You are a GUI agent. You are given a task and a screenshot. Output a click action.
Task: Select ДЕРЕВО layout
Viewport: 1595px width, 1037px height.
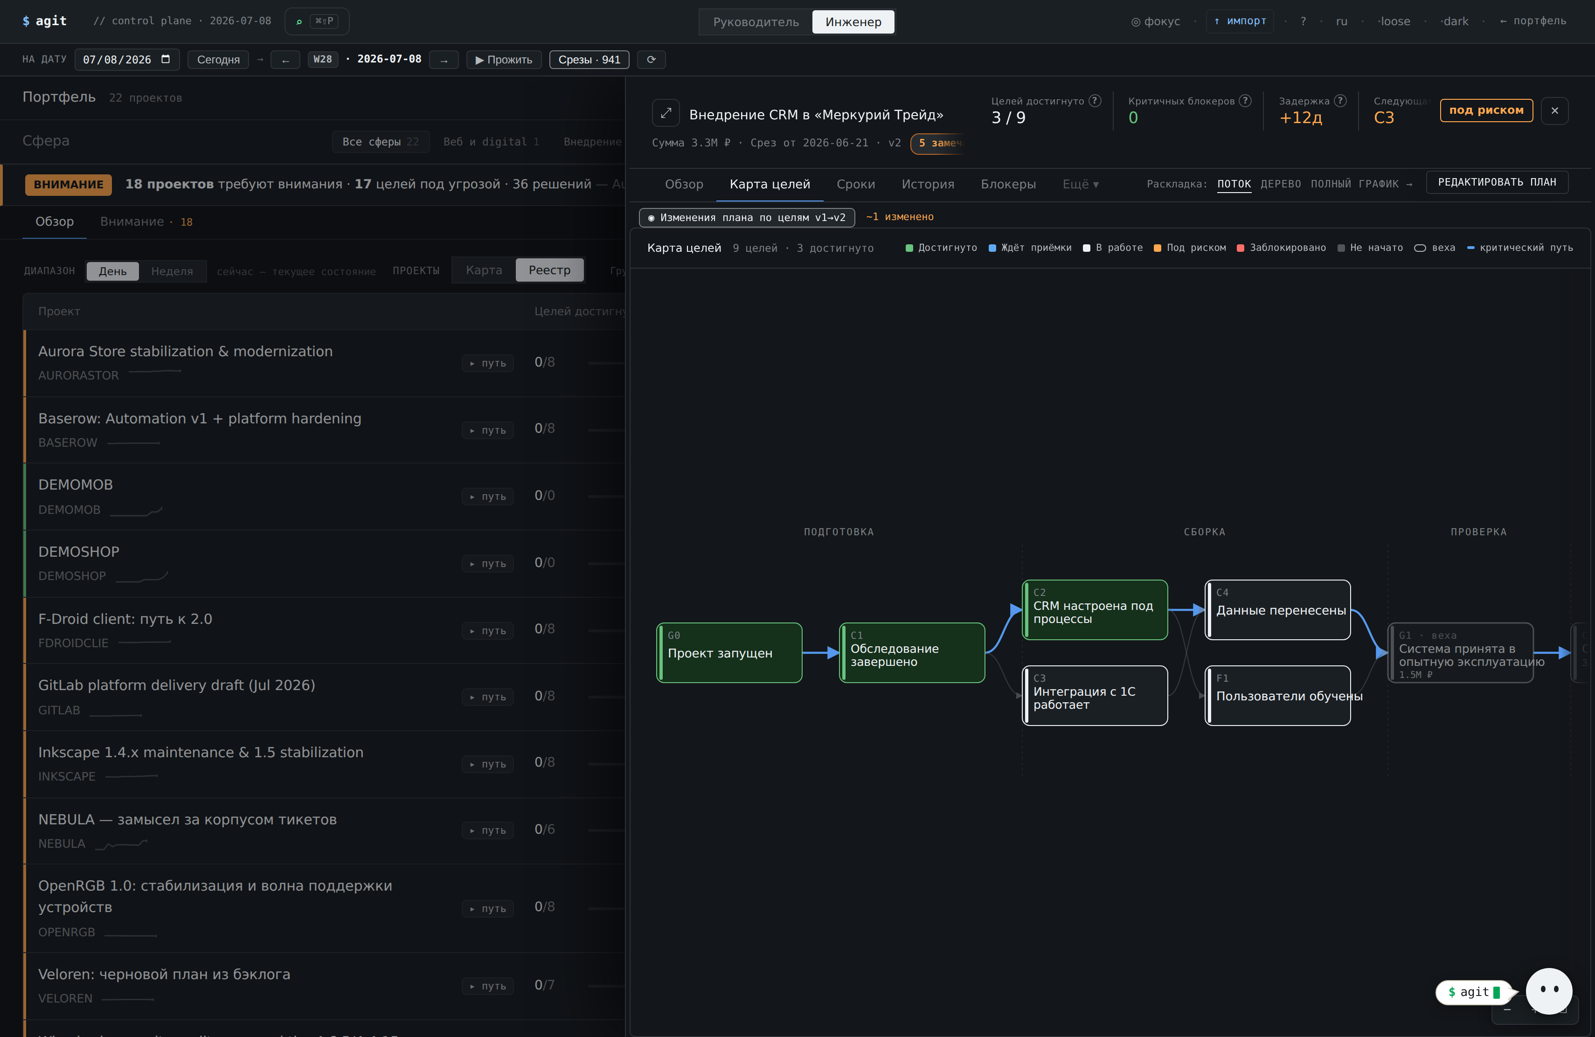click(1281, 184)
